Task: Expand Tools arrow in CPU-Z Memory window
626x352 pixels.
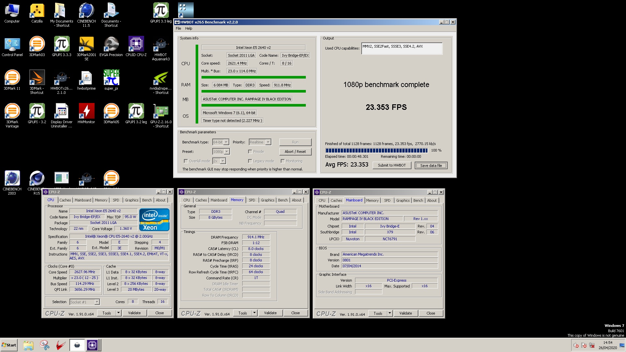Action: (254, 313)
